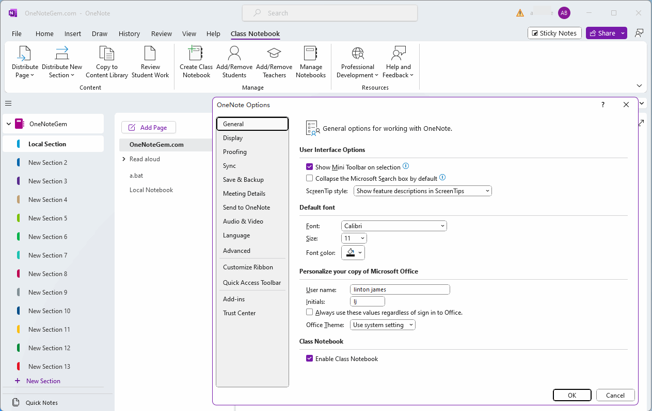
Task: Click the plus icon for New Section
Action: pos(17,381)
